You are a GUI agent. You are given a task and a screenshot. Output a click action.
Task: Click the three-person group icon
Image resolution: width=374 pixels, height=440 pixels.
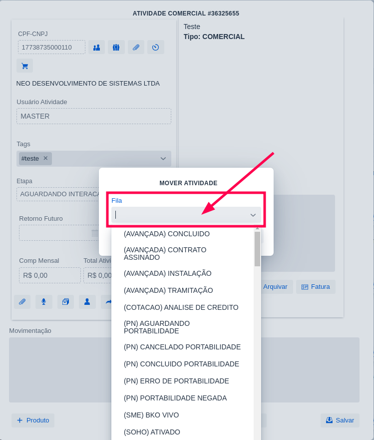116,48
